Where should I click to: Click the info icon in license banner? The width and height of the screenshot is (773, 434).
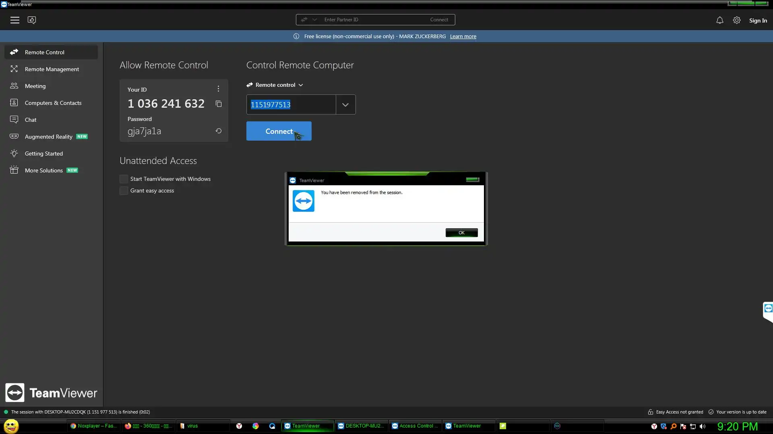click(296, 36)
